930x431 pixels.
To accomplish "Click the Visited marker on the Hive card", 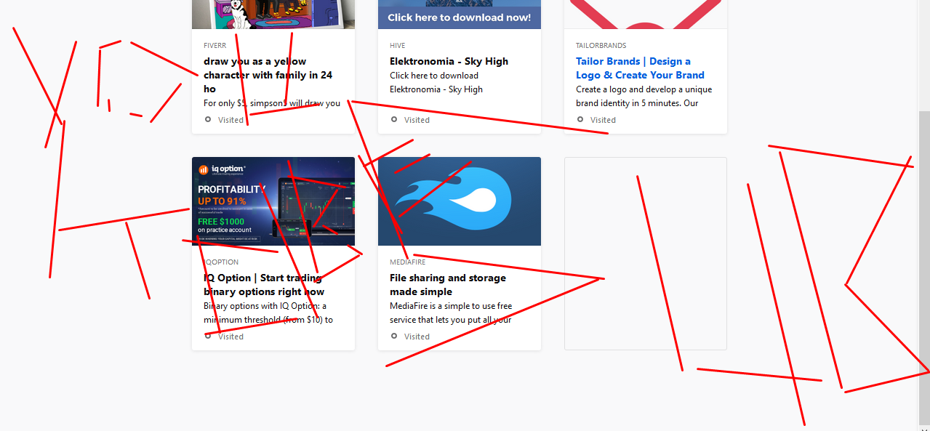I will click(x=410, y=120).
